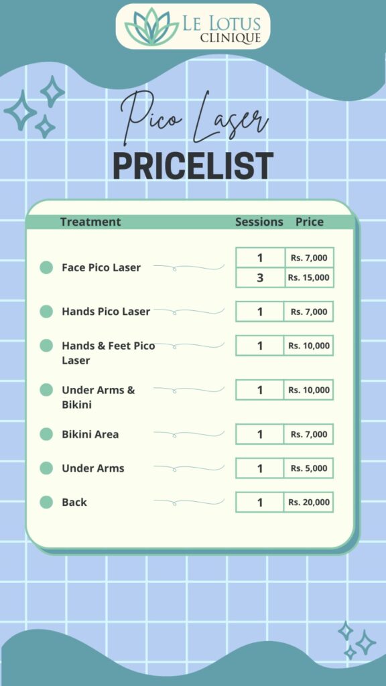Select the bullet next to Bikini Area
The height and width of the screenshot is (686, 386).
46,434
